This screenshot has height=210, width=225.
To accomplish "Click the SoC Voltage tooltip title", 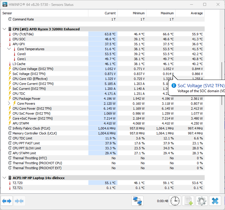I will pyautogui.click(x=201, y=86).
